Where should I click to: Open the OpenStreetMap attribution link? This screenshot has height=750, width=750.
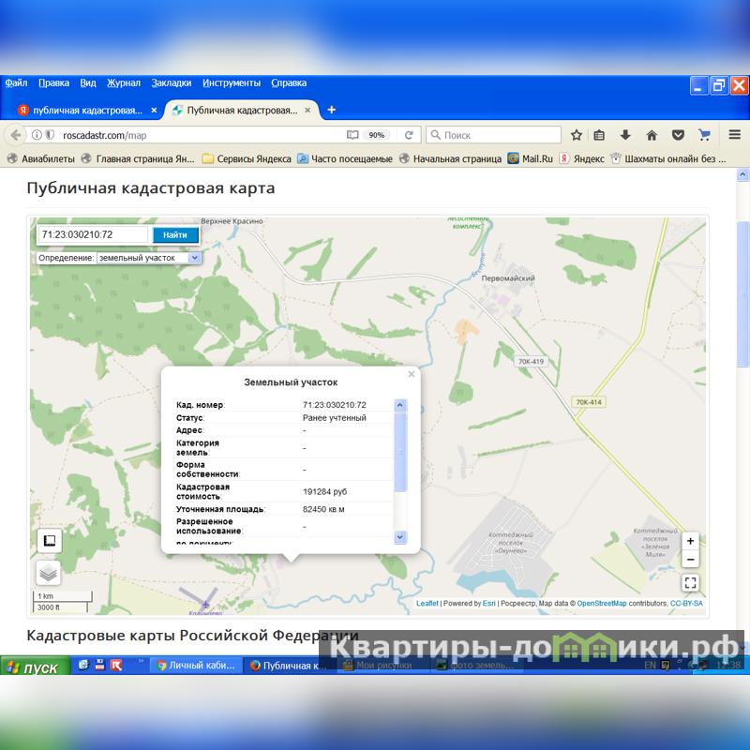(603, 604)
